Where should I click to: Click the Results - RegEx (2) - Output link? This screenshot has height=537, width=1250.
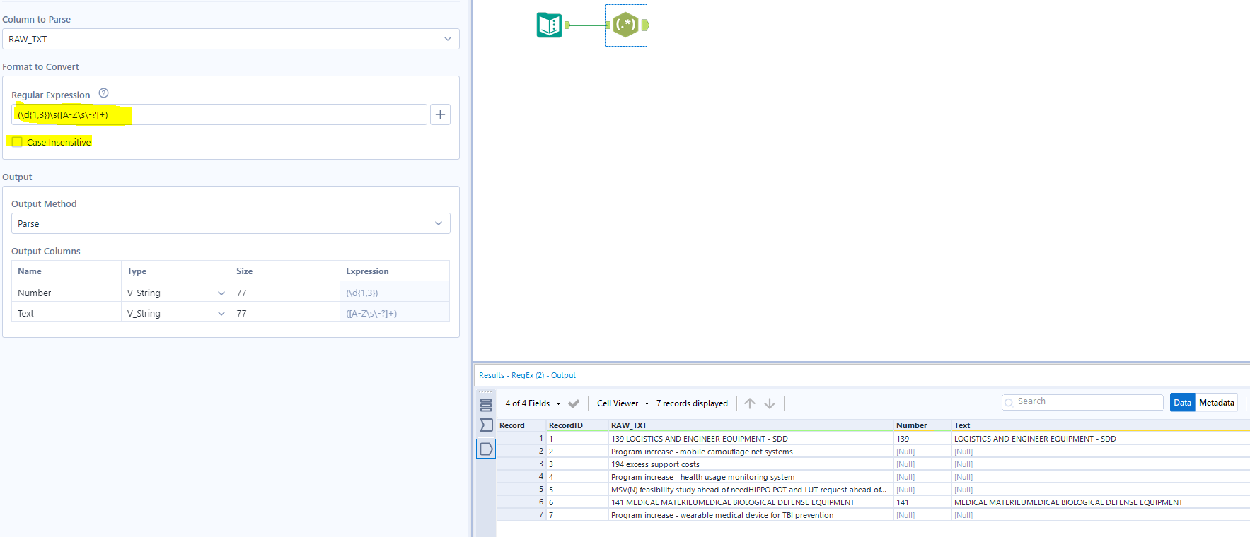(x=527, y=375)
